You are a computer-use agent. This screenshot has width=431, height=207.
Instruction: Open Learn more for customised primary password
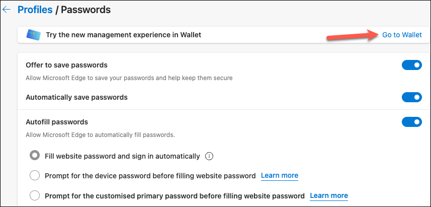[329, 196]
